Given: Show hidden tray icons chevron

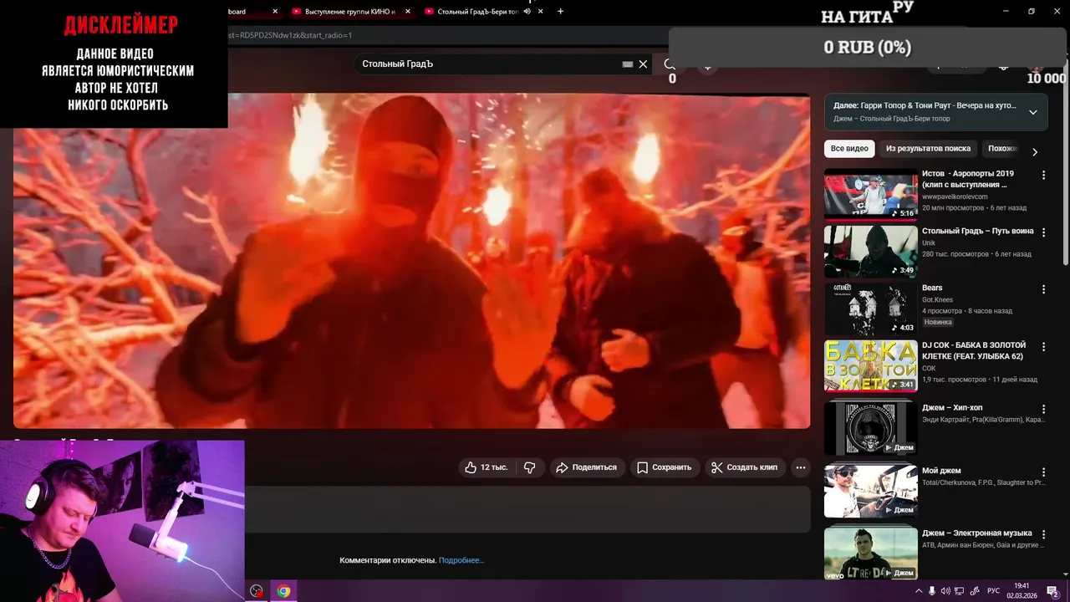Looking at the screenshot, I should (920, 591).
